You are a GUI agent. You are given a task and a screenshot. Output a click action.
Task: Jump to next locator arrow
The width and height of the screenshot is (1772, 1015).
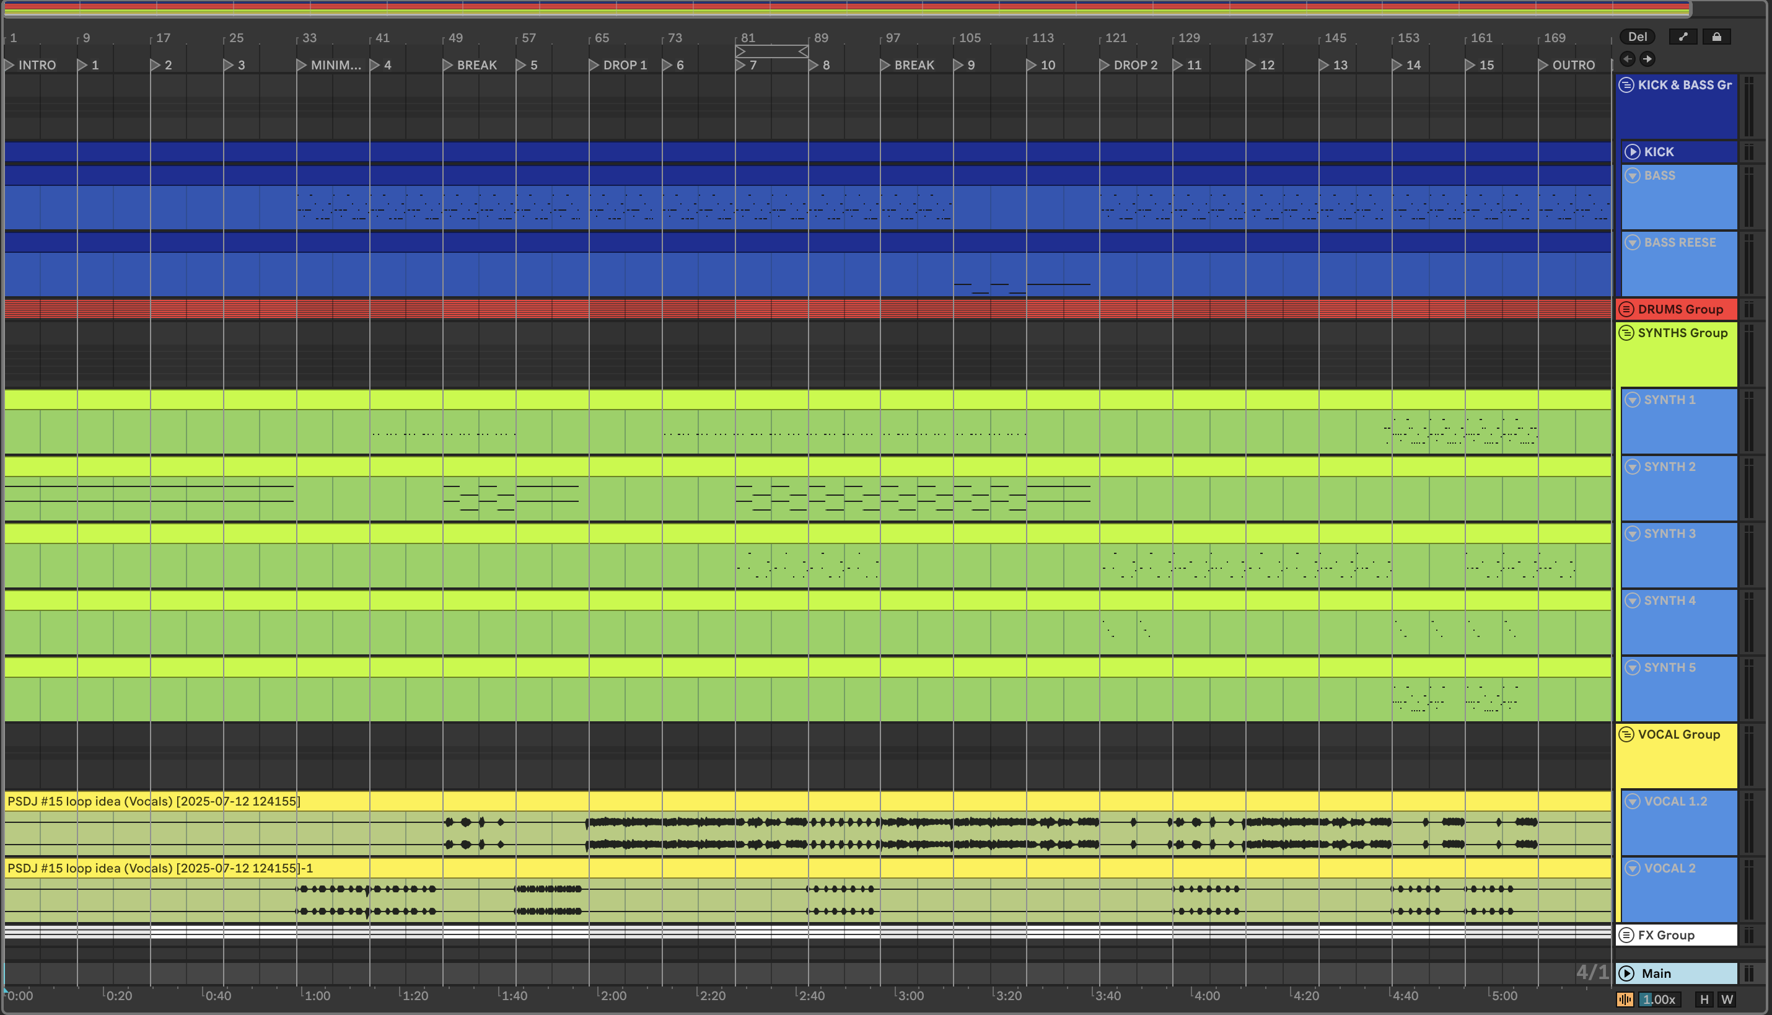(1647, 58)
